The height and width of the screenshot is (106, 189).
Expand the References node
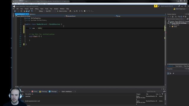pos(170,25)
